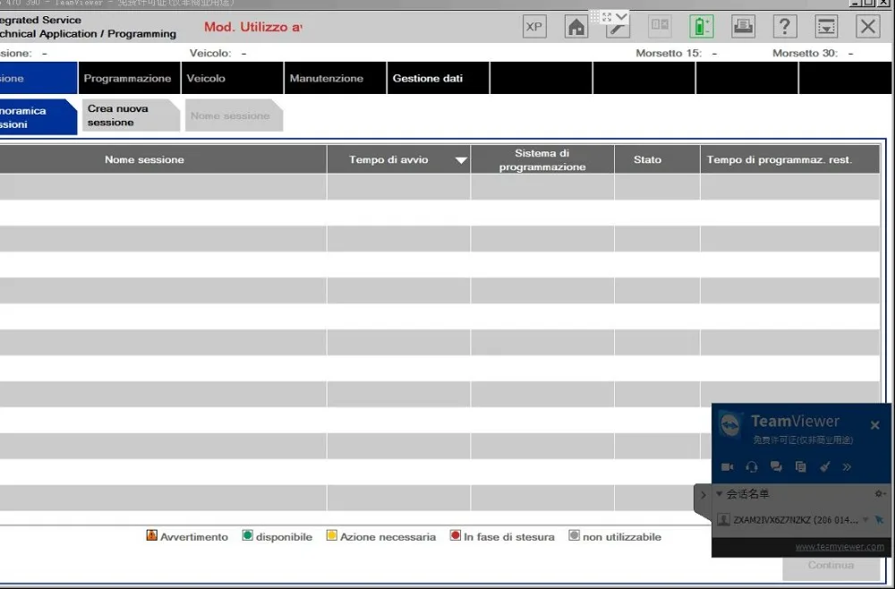Viewport: 895px width, 589px height.
Task: Sort by Tempo di avvio column
Action: tap(398, 159)
